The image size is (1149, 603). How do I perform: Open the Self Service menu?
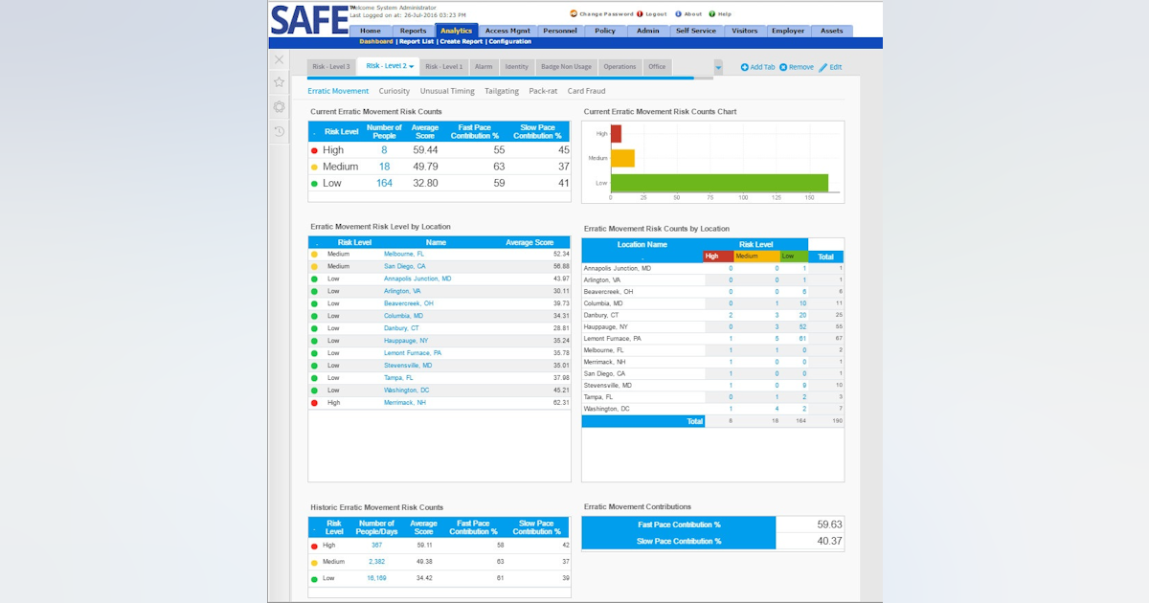pyautogui.click(x=696, y=30)
